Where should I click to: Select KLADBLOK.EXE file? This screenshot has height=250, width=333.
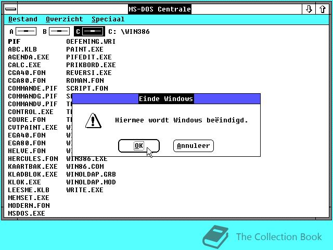(x=33, y=174)
